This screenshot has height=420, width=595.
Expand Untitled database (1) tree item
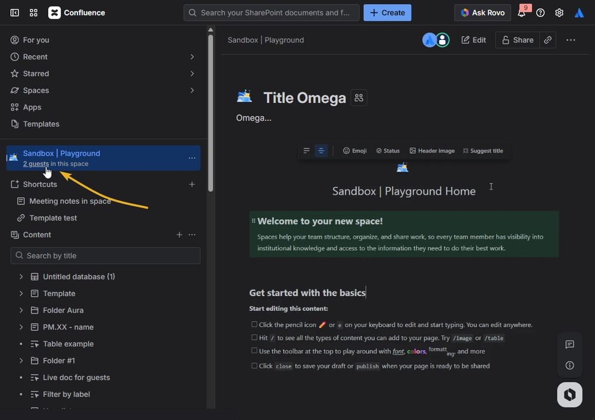(x=21, y=277)
